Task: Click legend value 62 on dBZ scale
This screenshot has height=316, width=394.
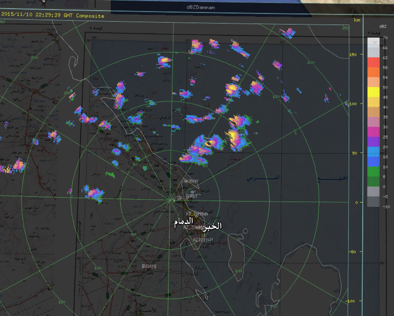Action: tap(385, 58)
